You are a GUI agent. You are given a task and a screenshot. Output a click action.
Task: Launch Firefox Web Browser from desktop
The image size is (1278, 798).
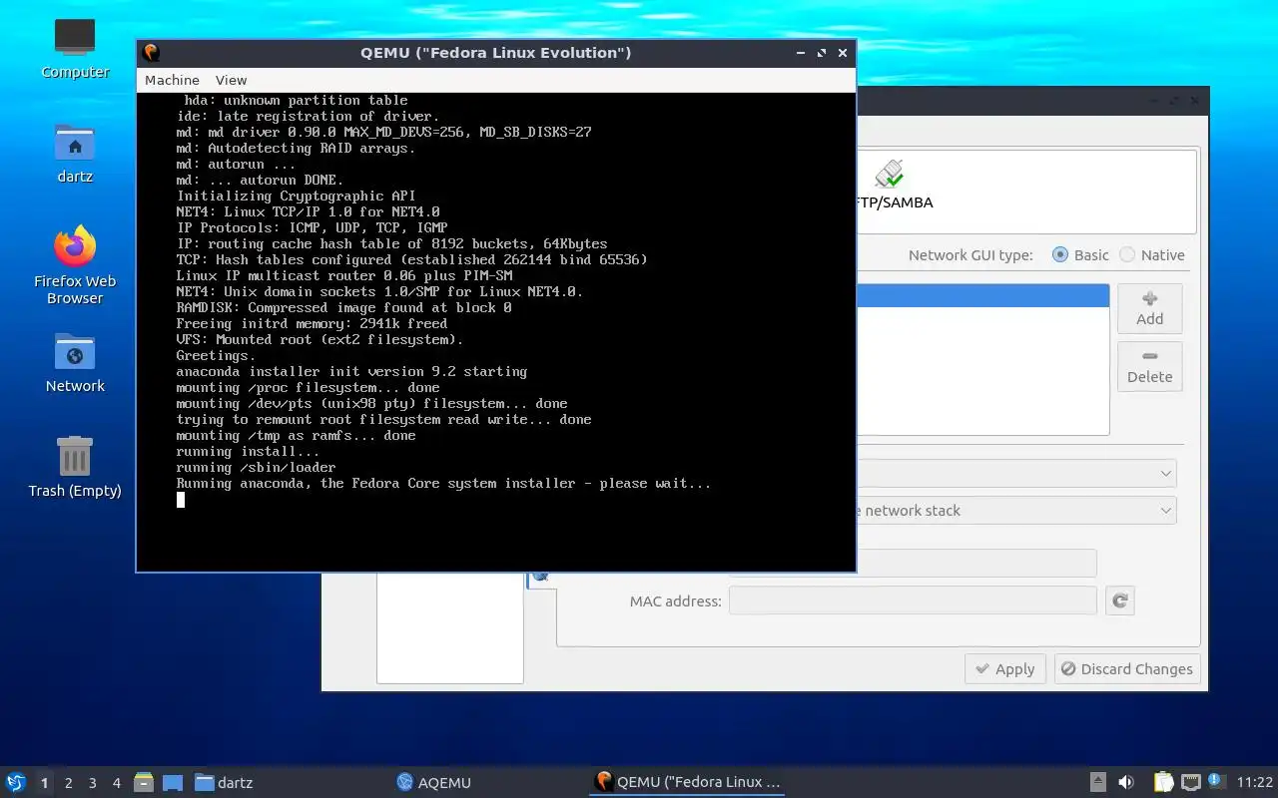(75, 264)
